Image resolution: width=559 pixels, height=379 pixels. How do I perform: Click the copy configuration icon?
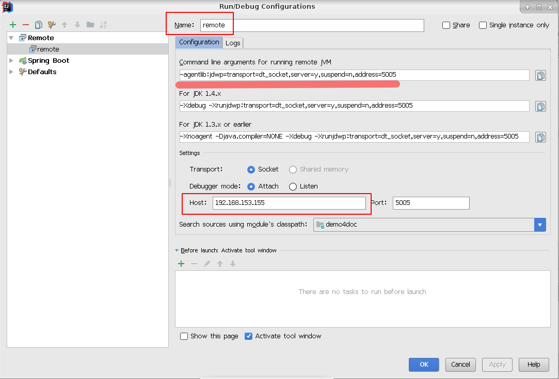(39, 25)
